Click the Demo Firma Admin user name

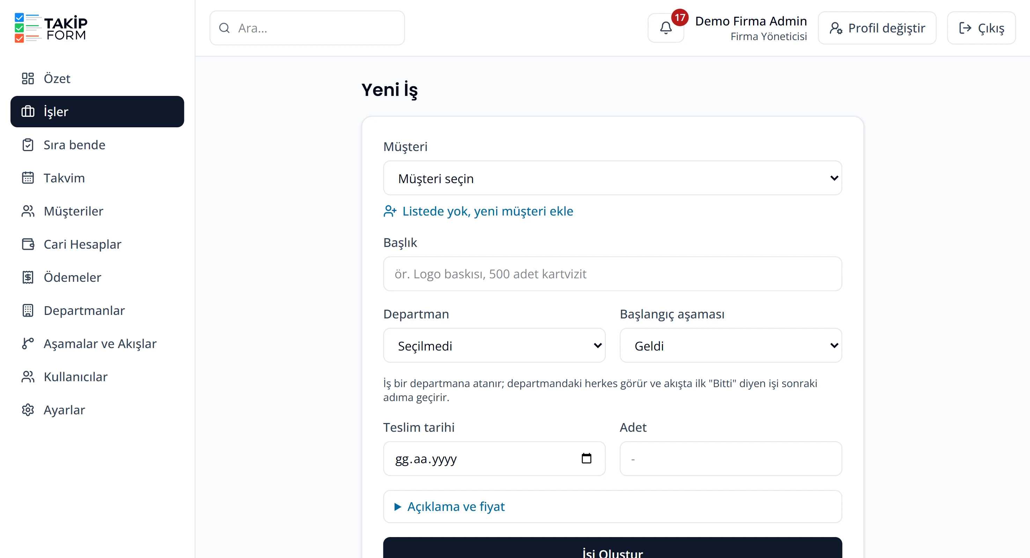point(751,21)
